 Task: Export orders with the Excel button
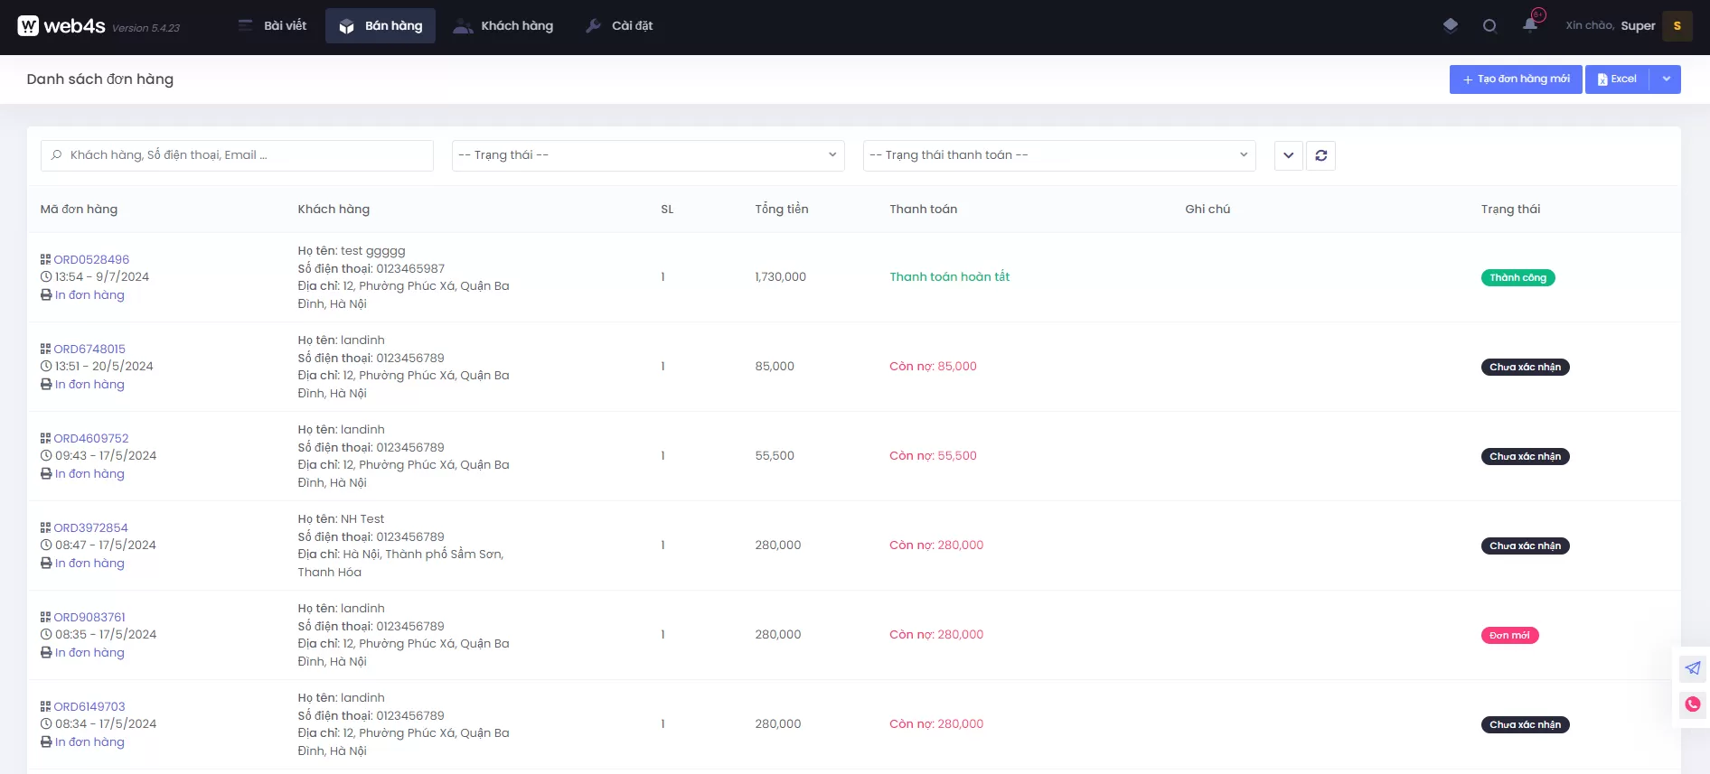tap(1617, 79)
